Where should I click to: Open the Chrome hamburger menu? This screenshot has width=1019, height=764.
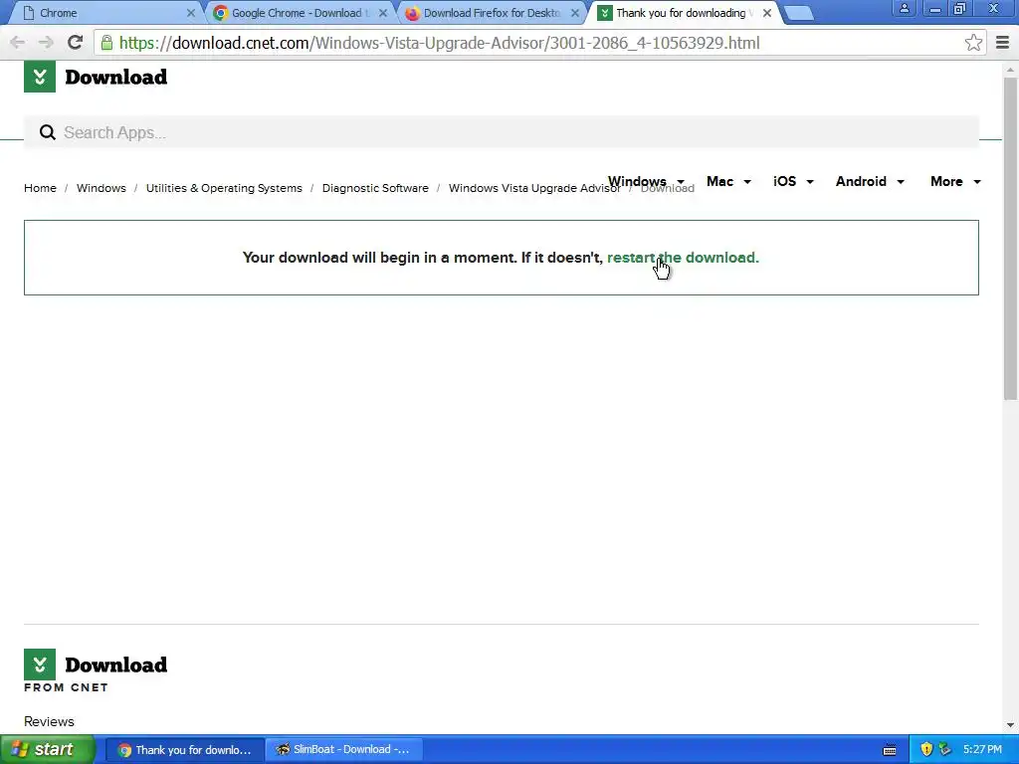1003,43
